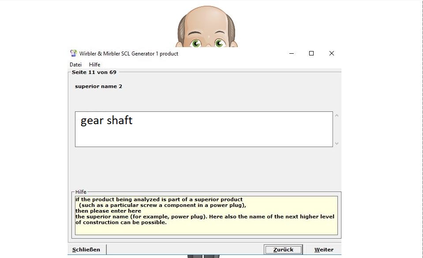Minimize the SCL Generator window
Image resolution: width=423 pixels, height=258 pixels.
tap(292, 53)
